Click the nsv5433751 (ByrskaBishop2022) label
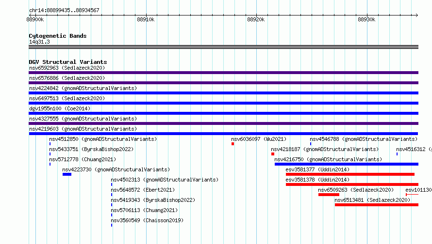This screenshot has height=244, width=432. tap(91, 149)
